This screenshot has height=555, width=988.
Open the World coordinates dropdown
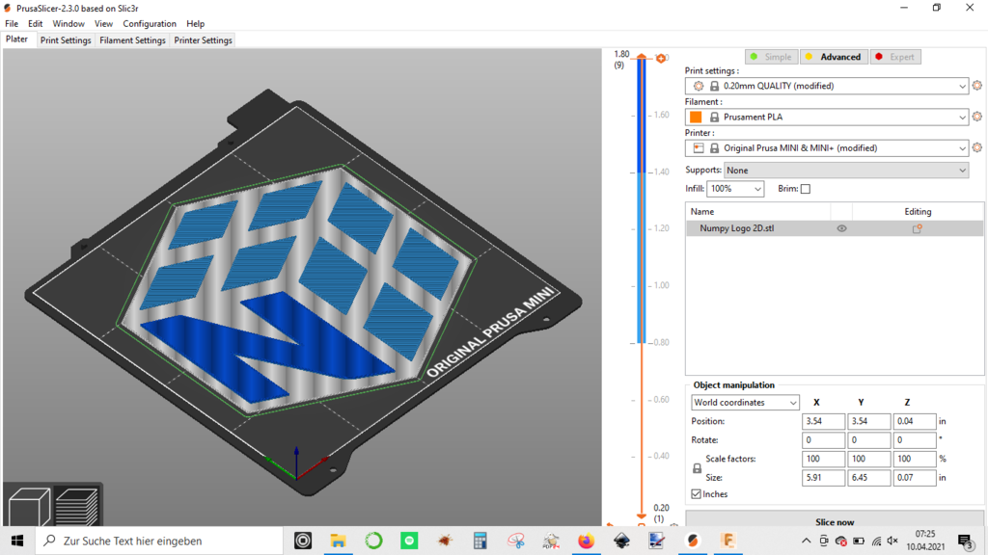click(745, 403)
